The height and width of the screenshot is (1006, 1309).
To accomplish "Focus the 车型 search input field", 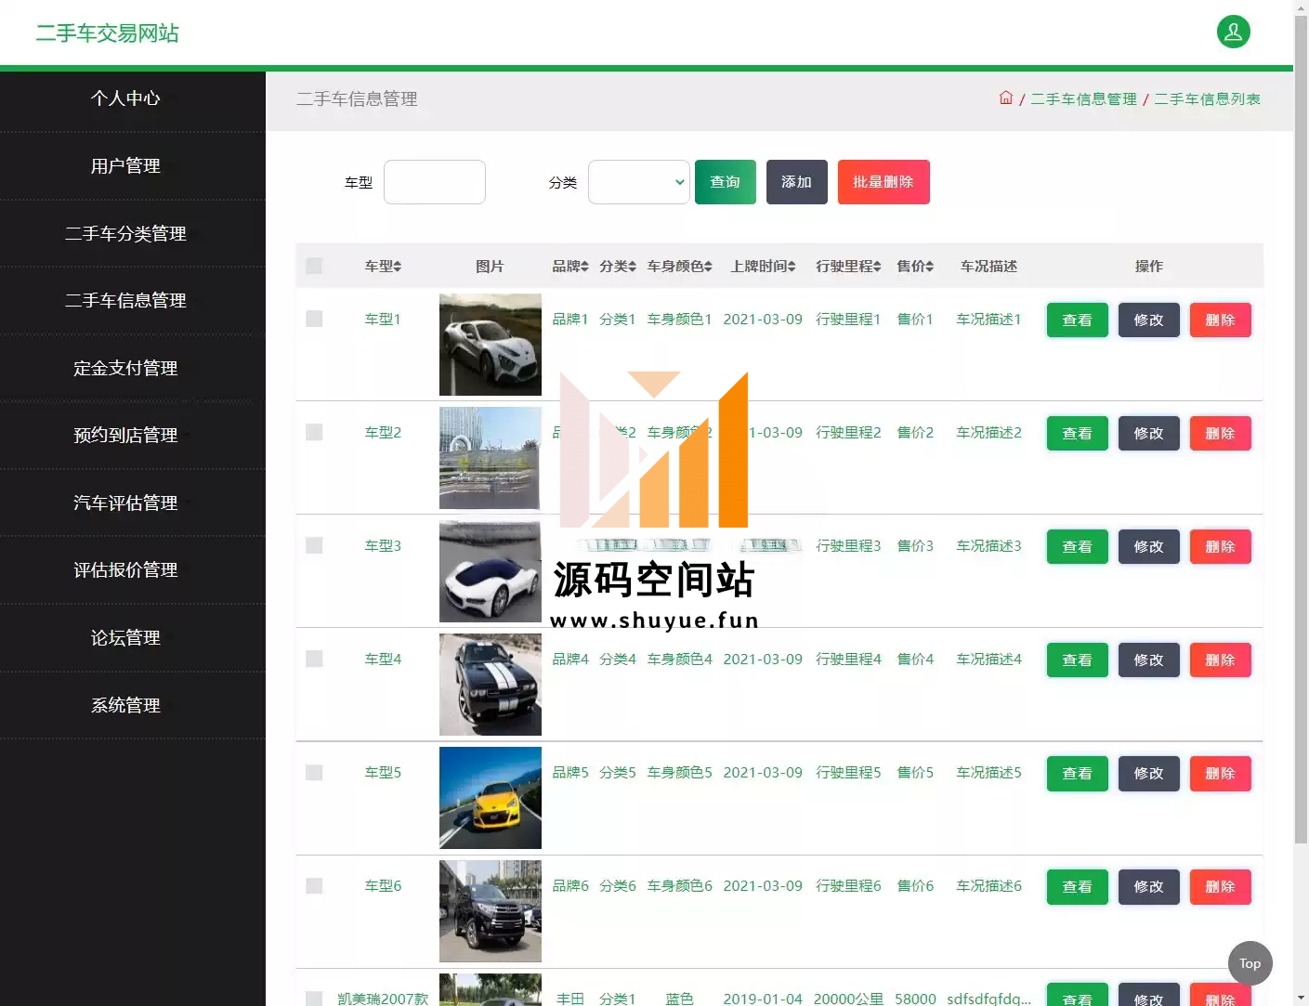I will [435, 182].
